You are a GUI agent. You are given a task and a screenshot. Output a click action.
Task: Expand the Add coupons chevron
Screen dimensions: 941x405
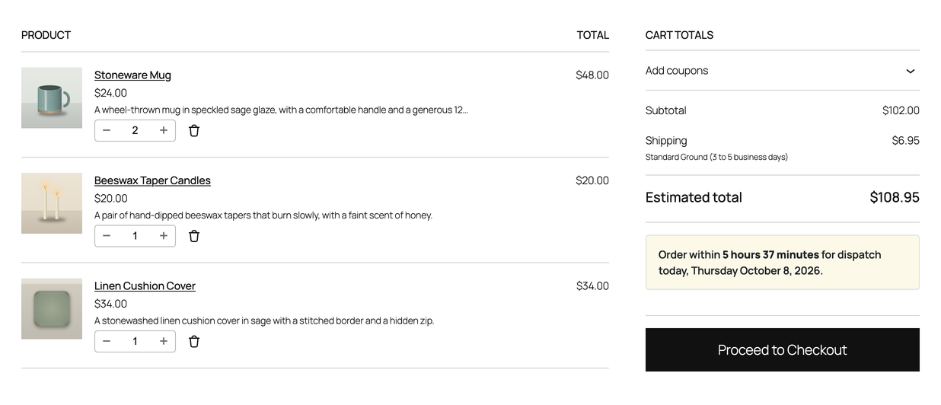(910, 71)
